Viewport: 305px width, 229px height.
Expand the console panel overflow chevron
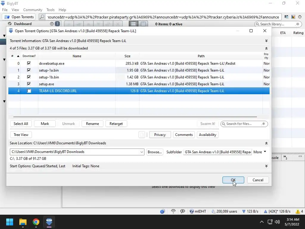pos(285,157)
